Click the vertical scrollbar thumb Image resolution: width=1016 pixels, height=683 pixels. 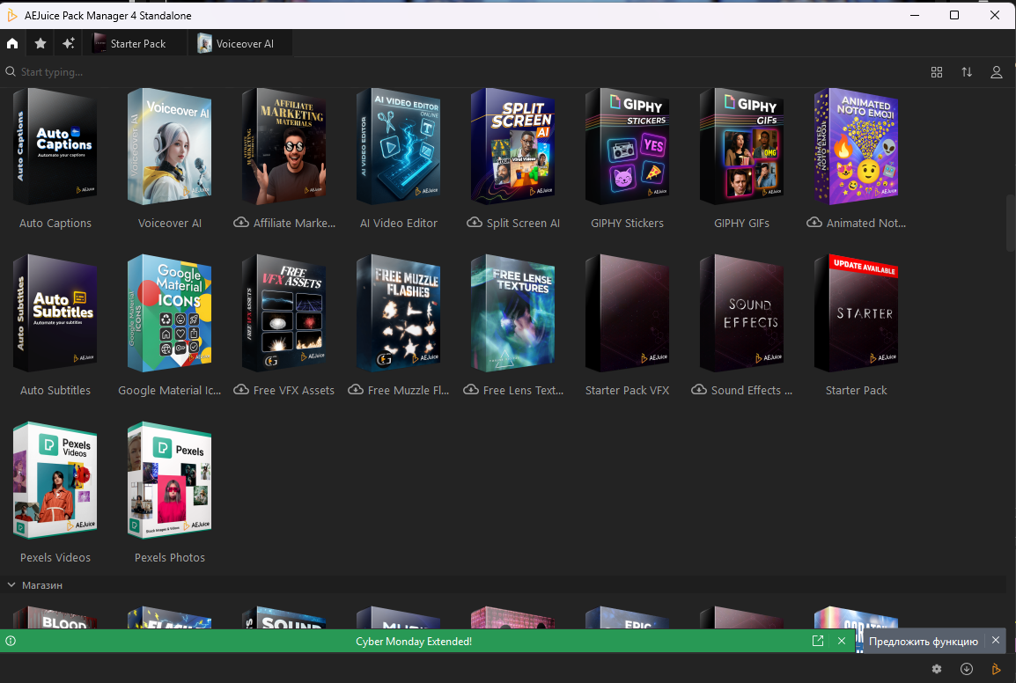(x=1010, y=223)
